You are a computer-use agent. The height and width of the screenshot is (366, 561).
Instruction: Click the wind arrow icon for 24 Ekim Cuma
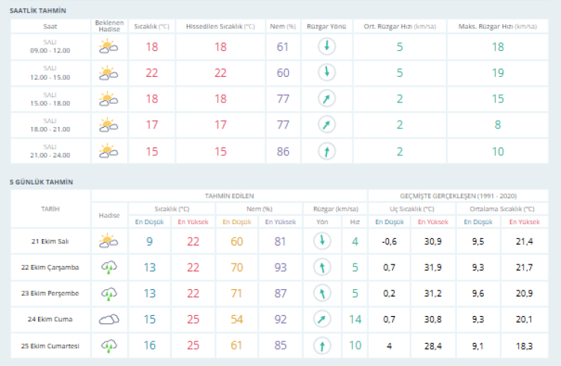point(321,319)
